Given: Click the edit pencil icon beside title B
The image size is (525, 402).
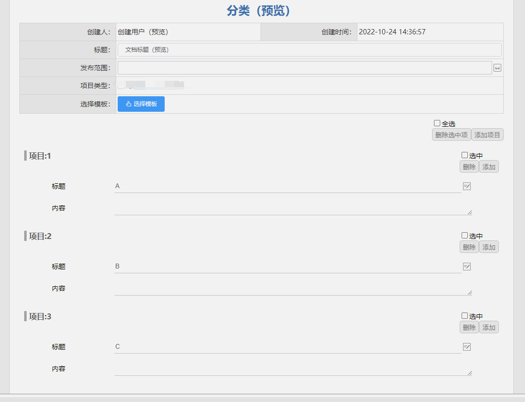Looking at the screenshot, I should (x=466, y=266).
